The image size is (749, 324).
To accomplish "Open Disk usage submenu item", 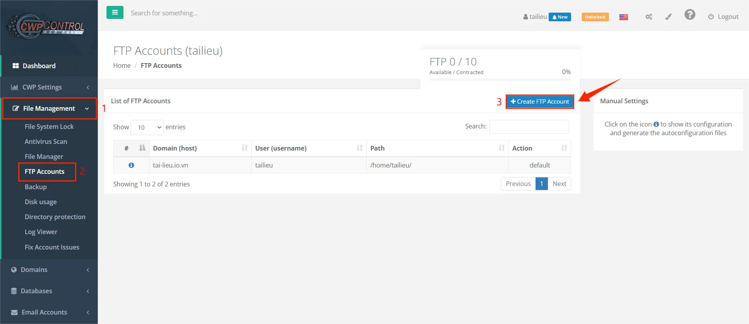I will [x=41, y=202].
